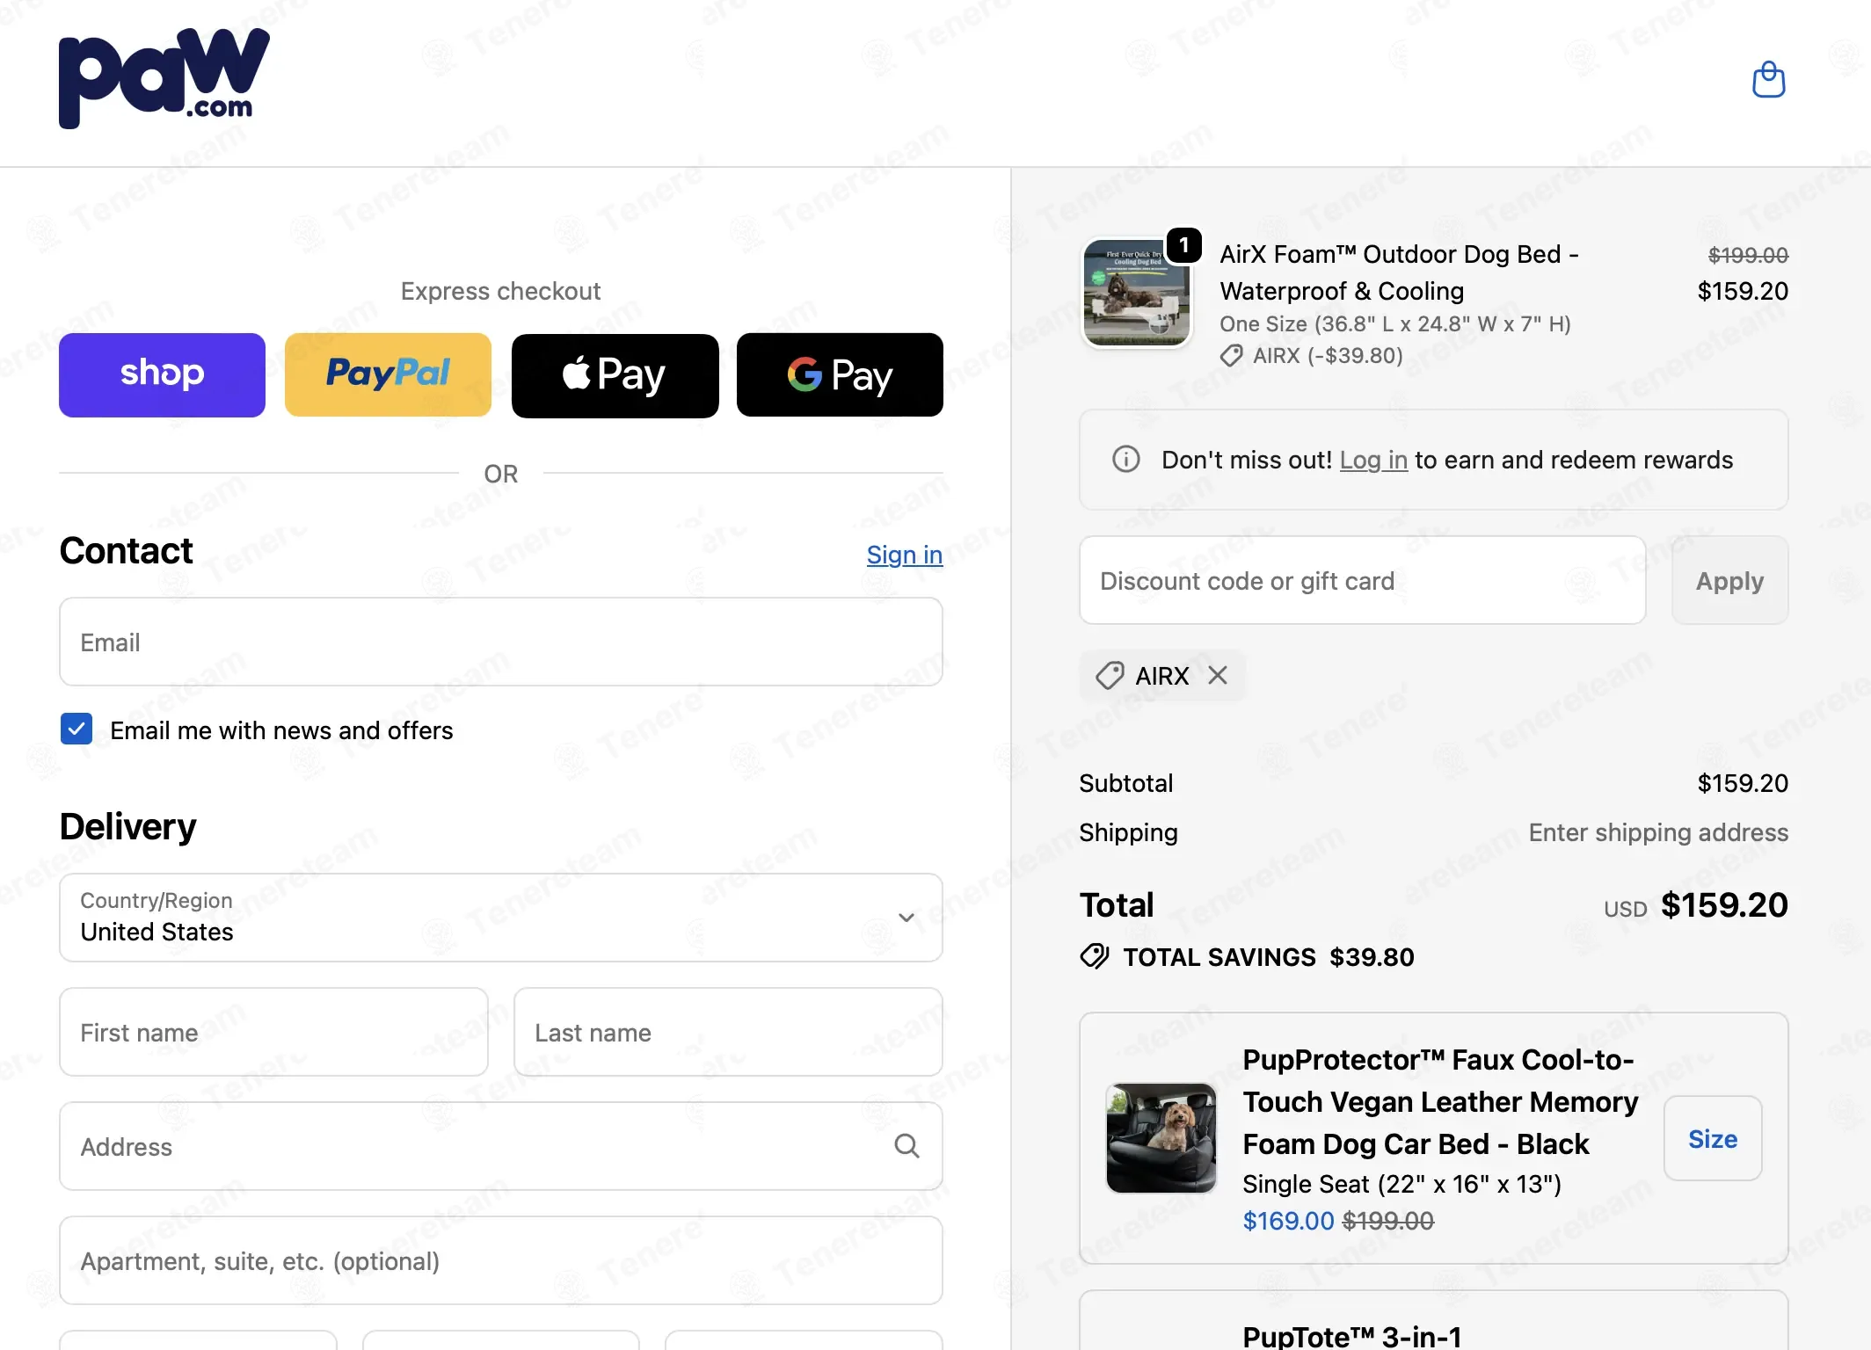Click the rewards info circle icon
The height and width of the screenshot is (1350, 1871).
[x=1125, y=460]
